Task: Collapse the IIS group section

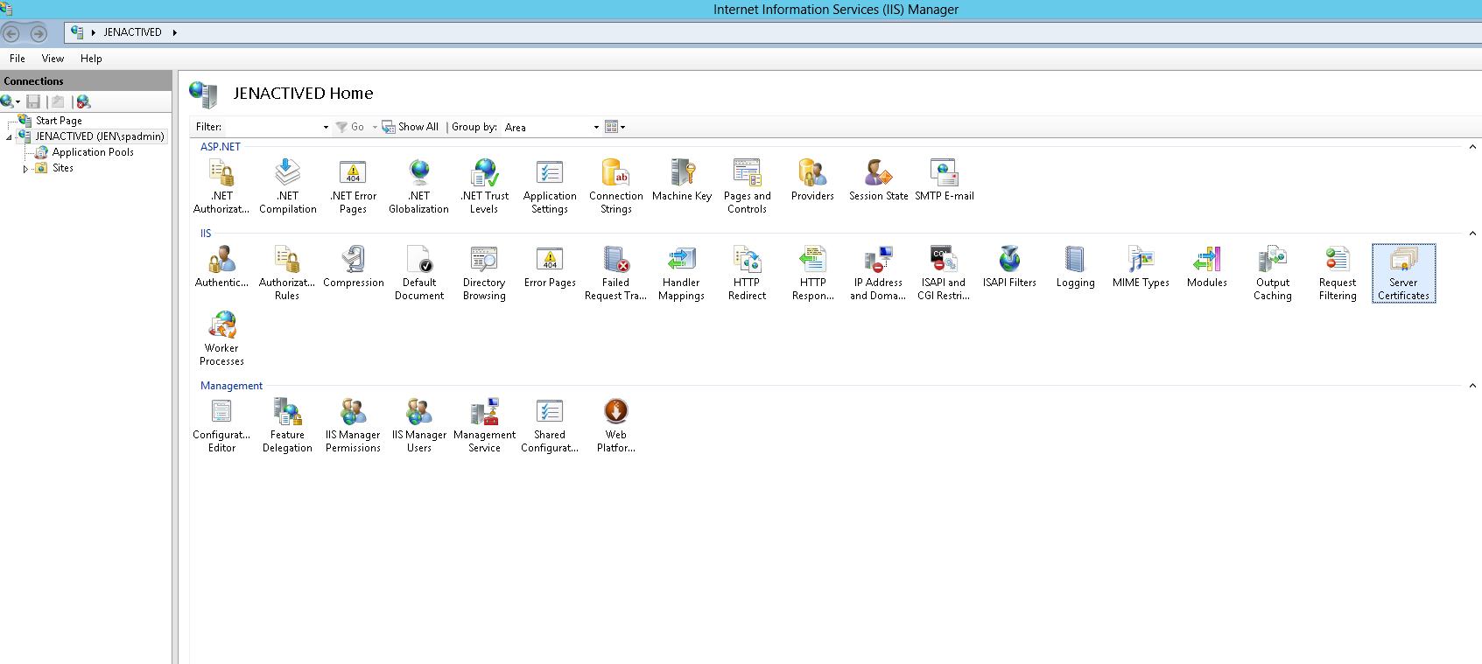Action: pos(1472,234)
